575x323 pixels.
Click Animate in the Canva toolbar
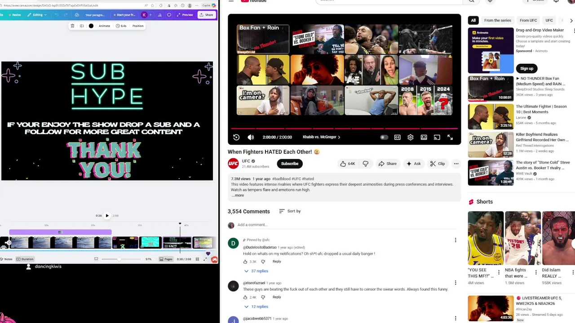pyautogui.click(x=104, y=26)
